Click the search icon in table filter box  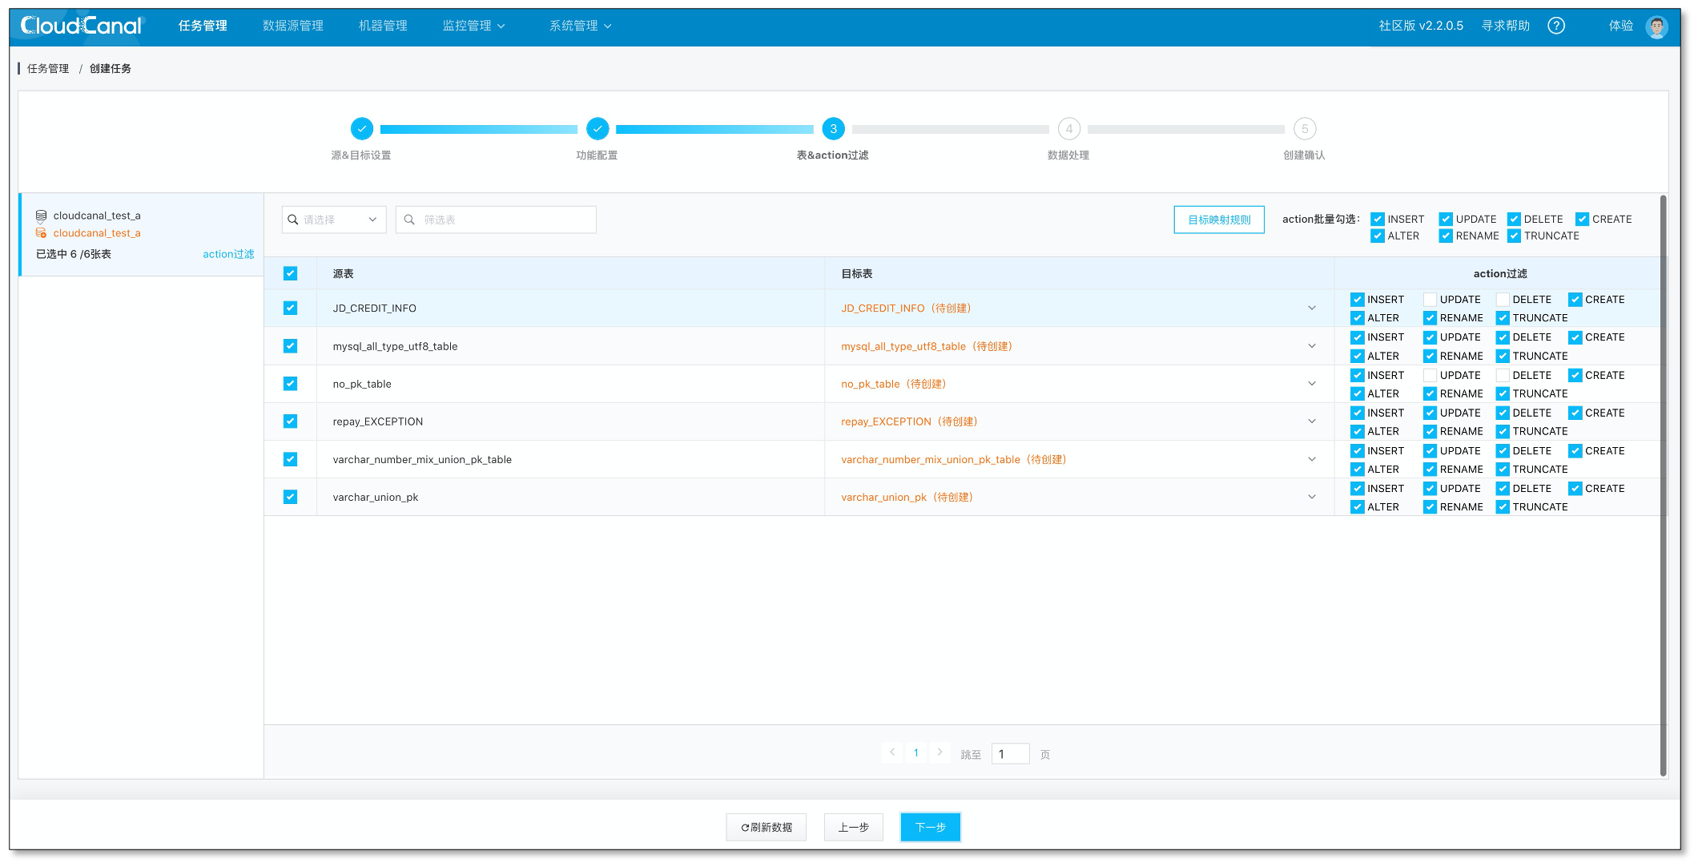[x=409, y=220]
